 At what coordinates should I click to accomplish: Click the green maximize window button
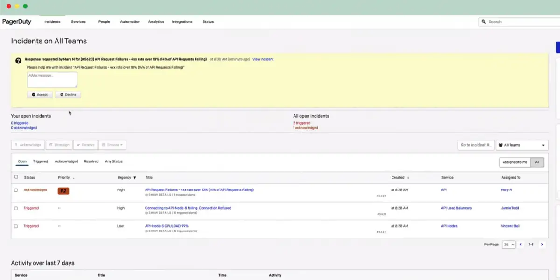(x=25, y=6)
